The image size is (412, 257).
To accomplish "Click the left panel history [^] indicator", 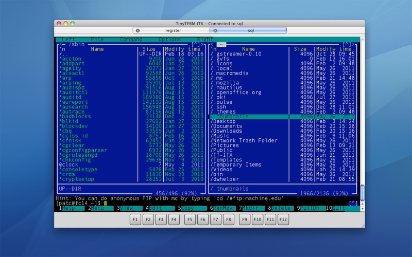I will point(196,44).
